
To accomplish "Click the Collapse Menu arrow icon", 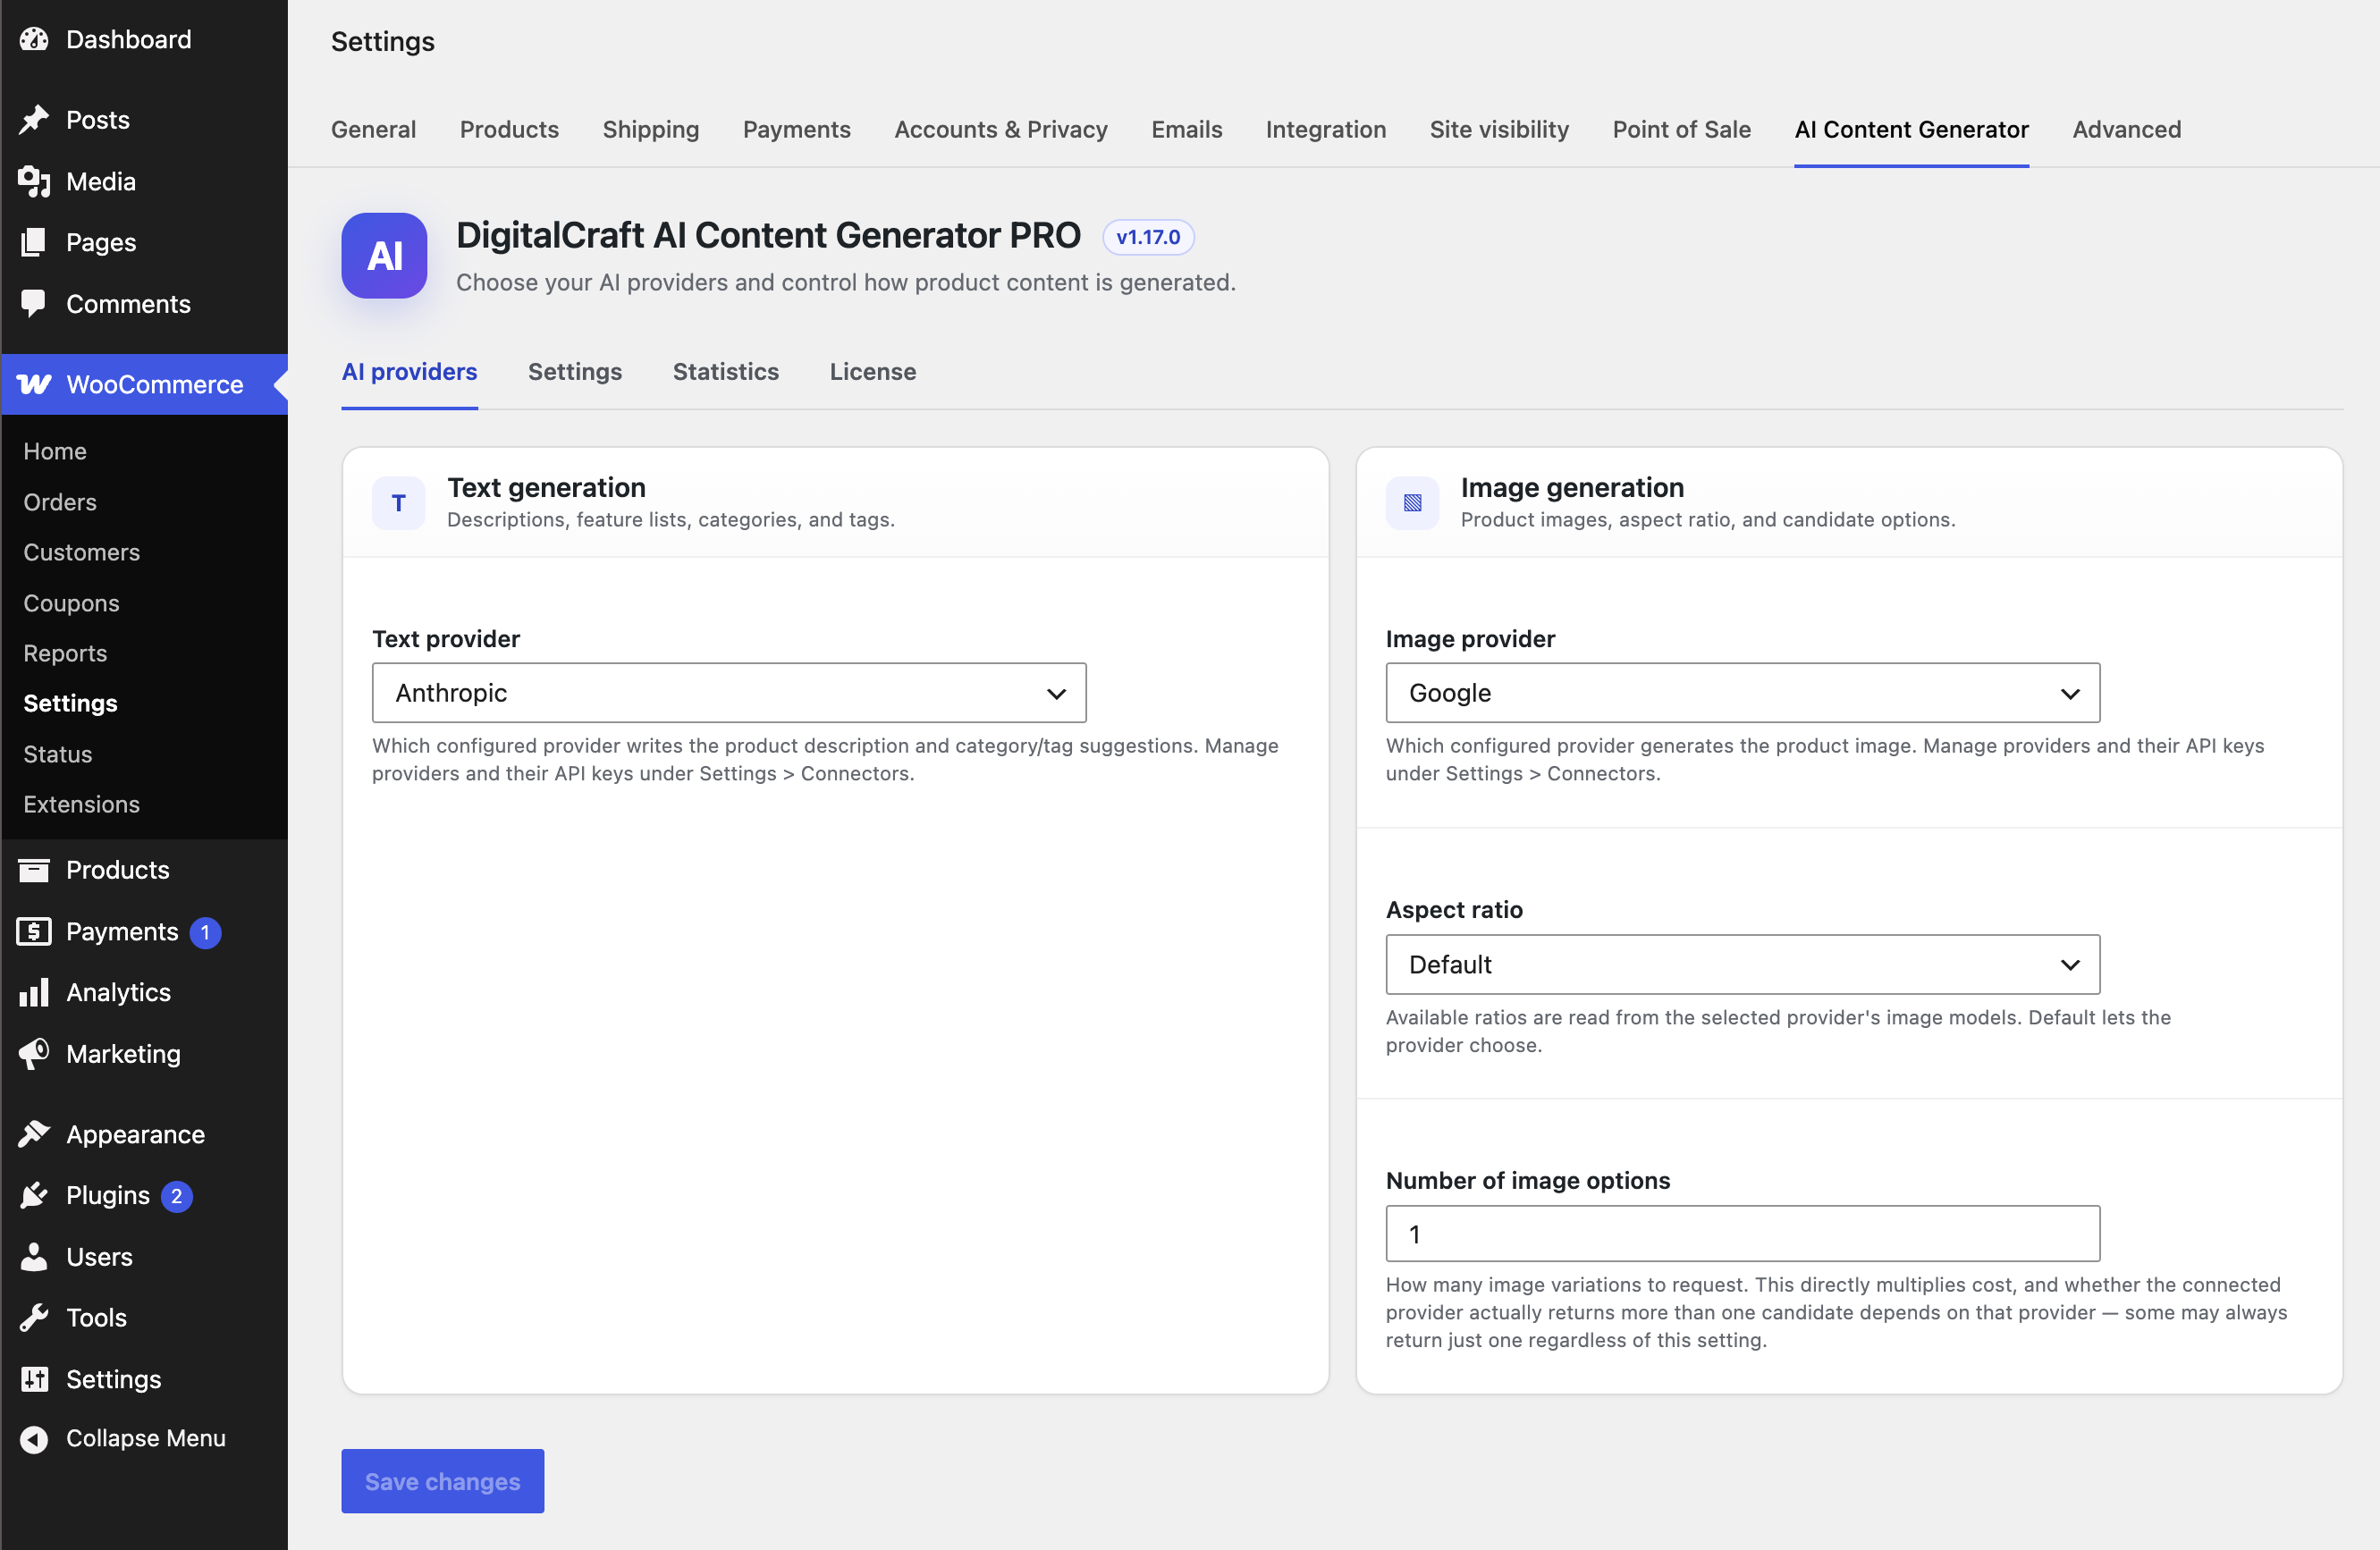I will [x=34, y=1439].
